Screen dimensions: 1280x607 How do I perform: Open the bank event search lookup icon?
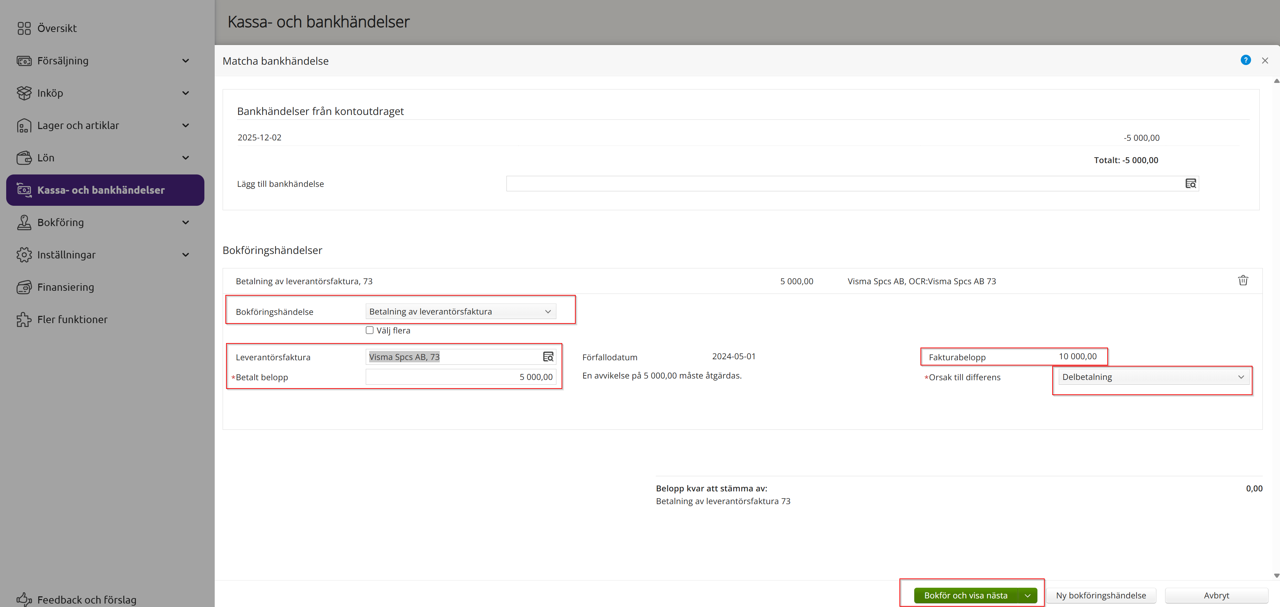[x=1191, y=184]
